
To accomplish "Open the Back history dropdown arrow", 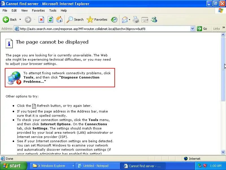I will pyautogui.click(x=20, y=20).
